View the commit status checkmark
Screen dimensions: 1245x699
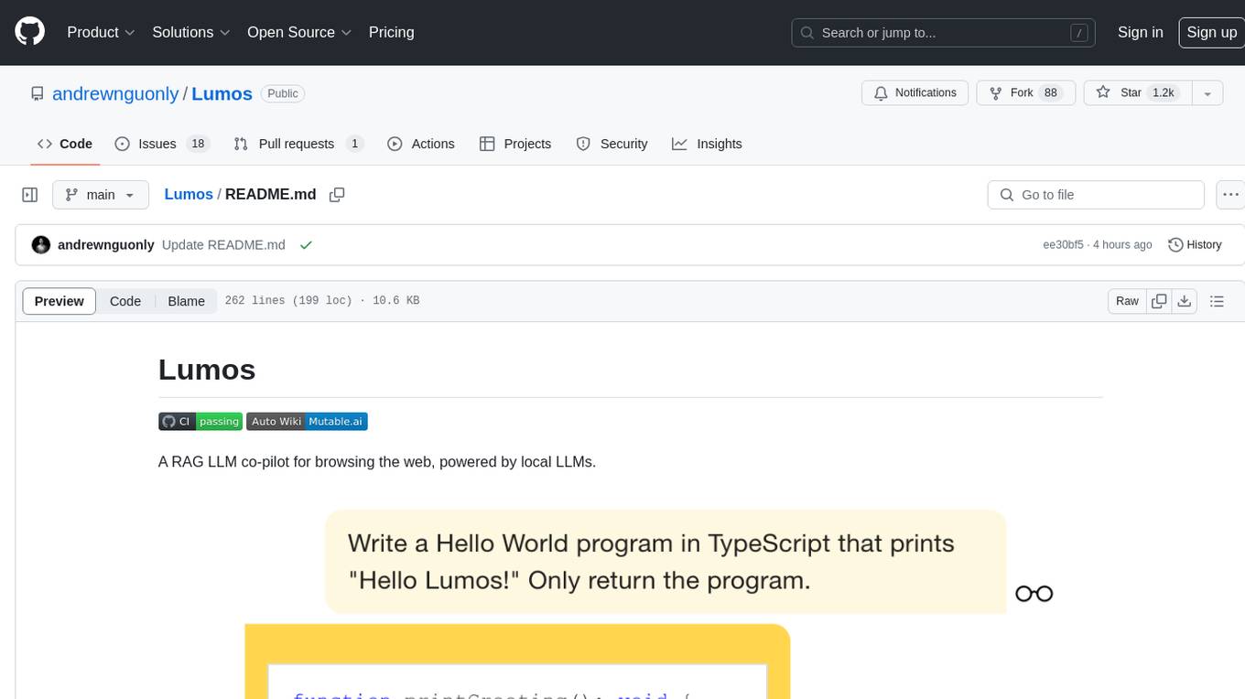point(306,245)
